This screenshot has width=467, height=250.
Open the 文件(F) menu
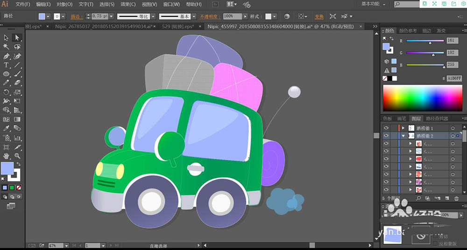22,5
